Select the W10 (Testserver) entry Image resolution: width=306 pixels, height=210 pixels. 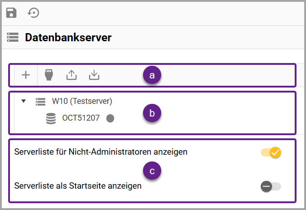click(x=82, y=101)
